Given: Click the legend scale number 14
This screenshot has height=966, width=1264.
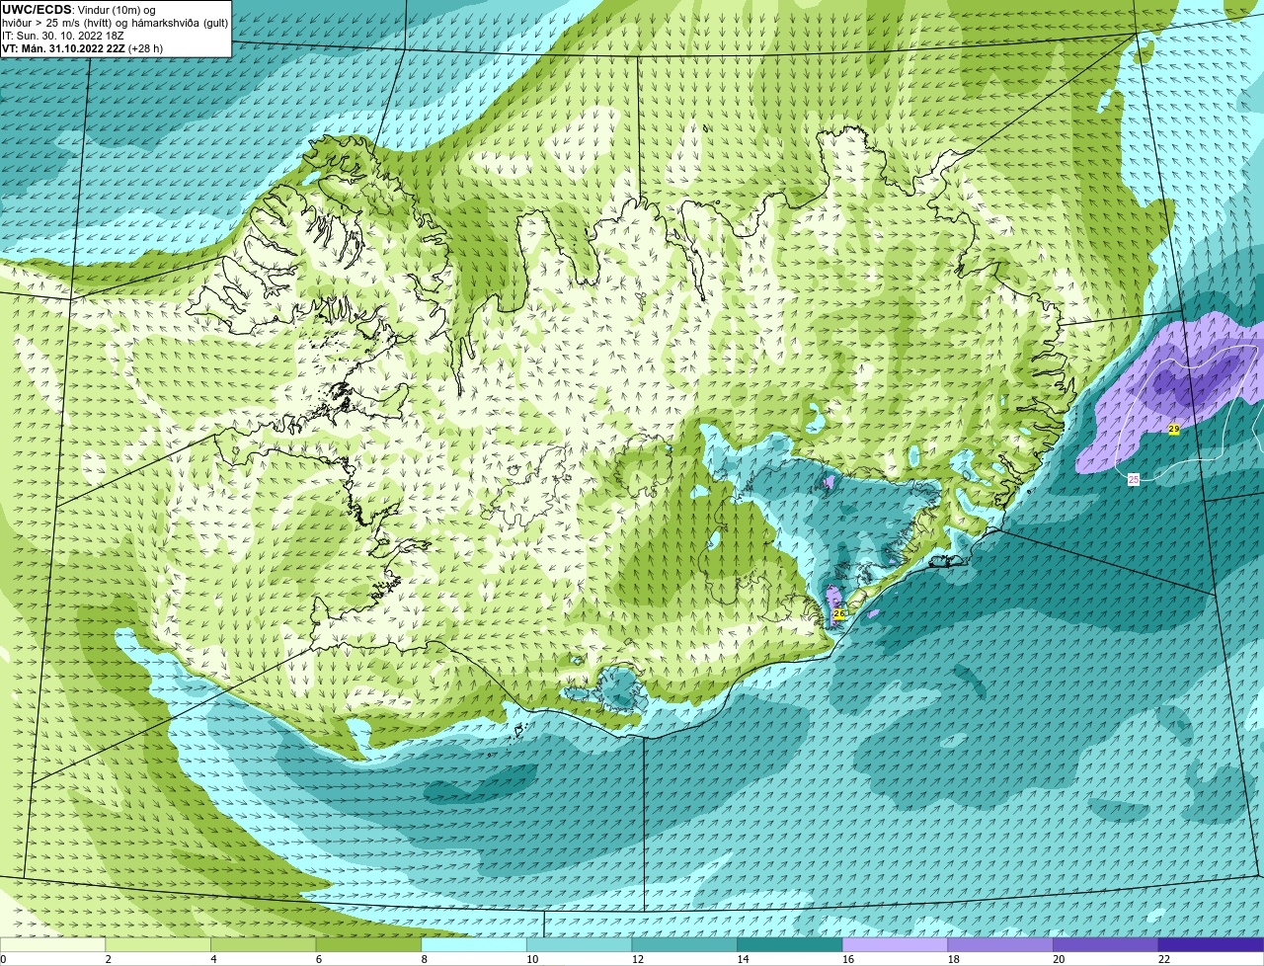Looking at the screenshot, I should pos(743,959).
